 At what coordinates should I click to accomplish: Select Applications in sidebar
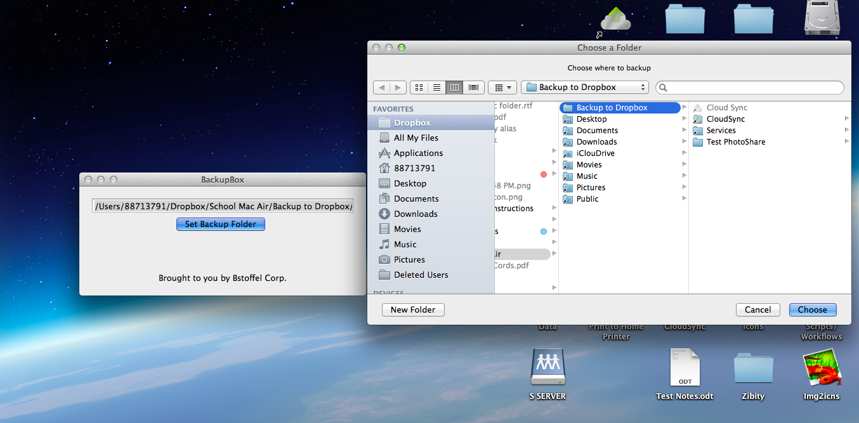(x=431, y=153)
